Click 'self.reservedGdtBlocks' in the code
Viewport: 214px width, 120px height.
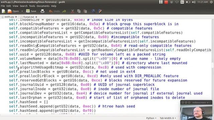[x=33, y=80]
